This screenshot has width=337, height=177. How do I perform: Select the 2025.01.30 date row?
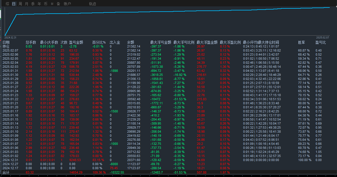(x=10, y=75)
